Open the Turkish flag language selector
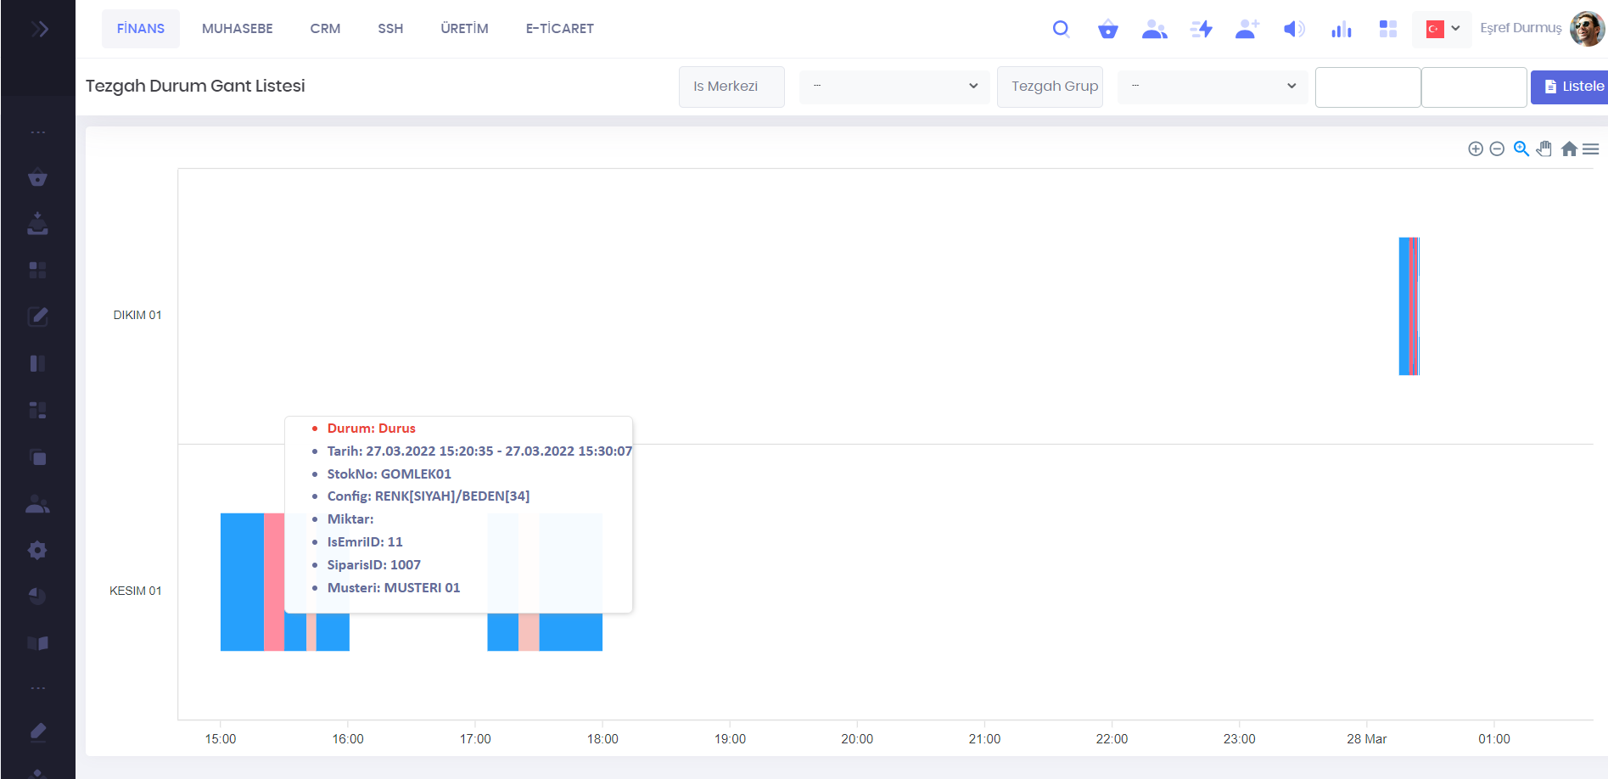 point(1442,29)
